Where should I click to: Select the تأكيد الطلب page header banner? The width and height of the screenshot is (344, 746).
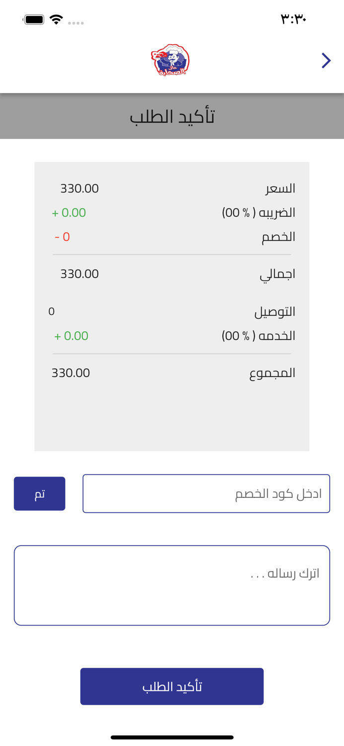pyautogui.click(x=172, y=115)
